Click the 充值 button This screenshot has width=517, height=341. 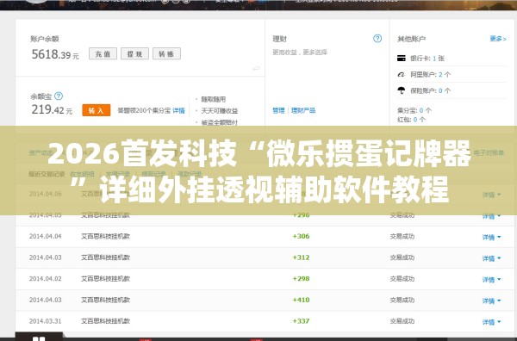[103, 53]
